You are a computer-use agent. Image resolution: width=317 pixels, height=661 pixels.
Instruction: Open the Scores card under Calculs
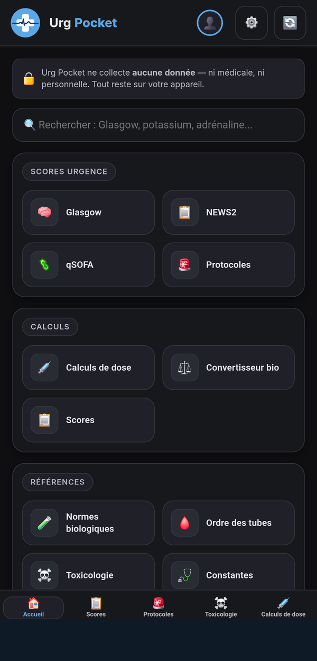88,420
